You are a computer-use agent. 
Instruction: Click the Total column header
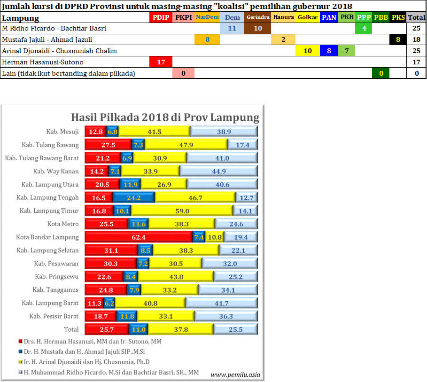(x=416, y=17)
